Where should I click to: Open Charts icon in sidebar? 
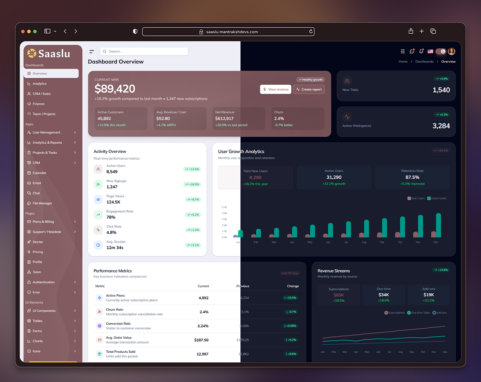click(29, 341)
